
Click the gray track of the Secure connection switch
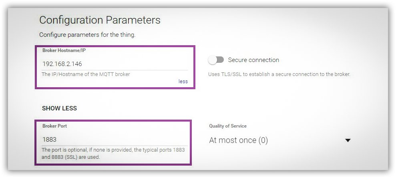coord(220,60)
